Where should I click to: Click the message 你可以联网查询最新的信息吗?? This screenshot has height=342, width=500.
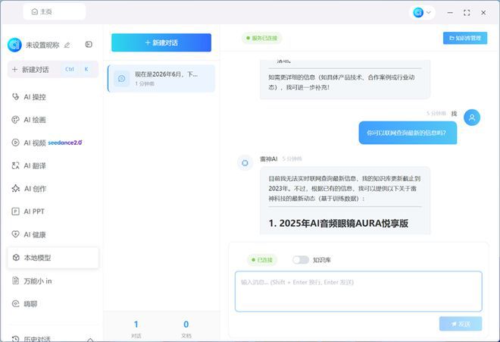click(408, 133)
